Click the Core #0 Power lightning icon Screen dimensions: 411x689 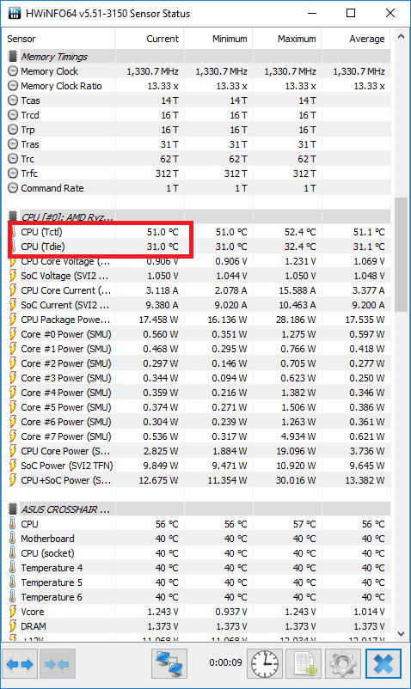(x=13, y=334)
